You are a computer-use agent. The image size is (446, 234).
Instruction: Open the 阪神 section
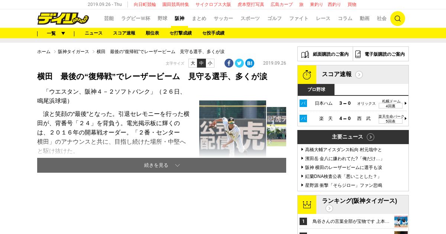[x=180, y=19]
